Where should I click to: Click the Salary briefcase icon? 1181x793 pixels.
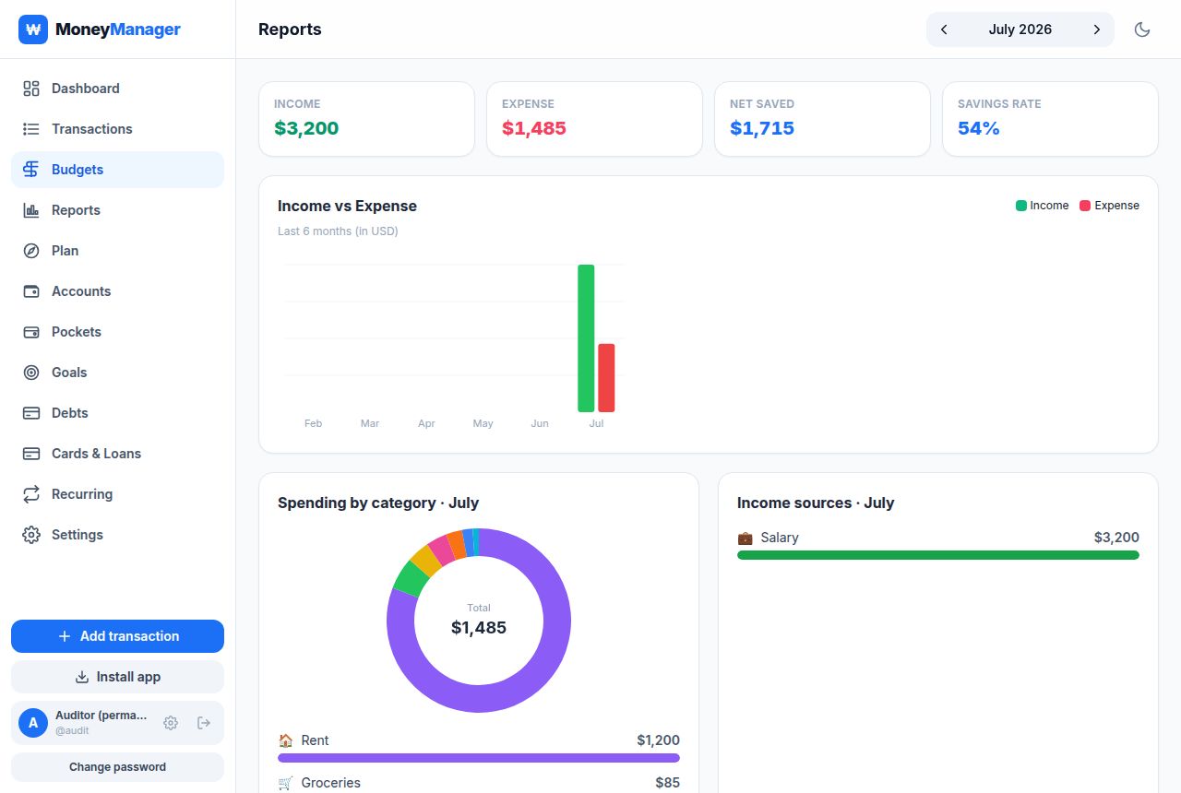coord(746,538)
